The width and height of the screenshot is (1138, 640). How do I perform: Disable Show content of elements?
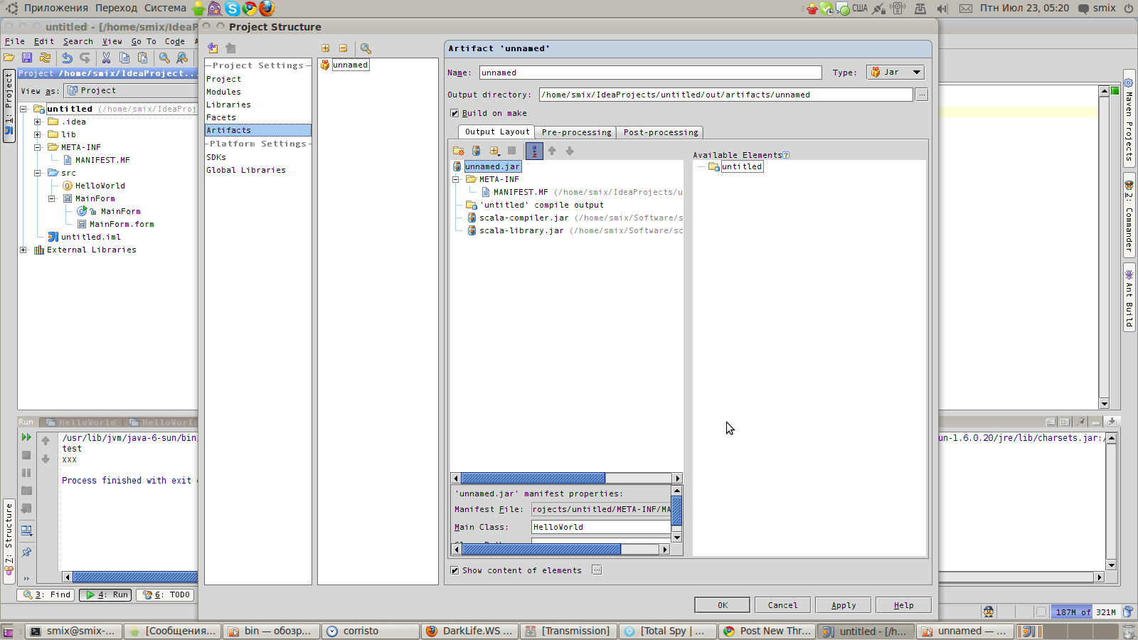coord(454,570)
